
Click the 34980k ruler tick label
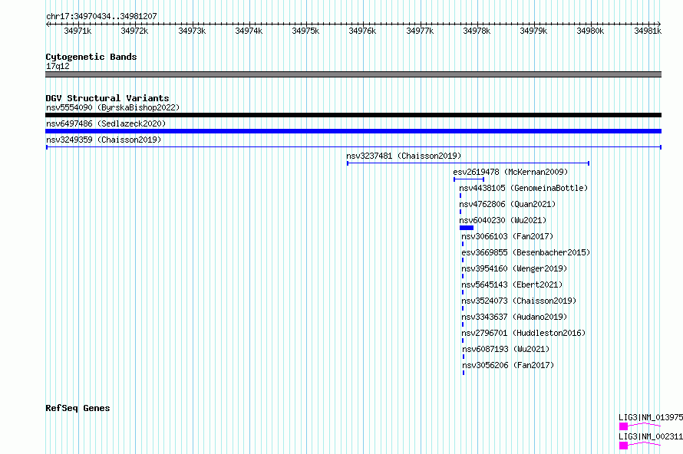590,31
